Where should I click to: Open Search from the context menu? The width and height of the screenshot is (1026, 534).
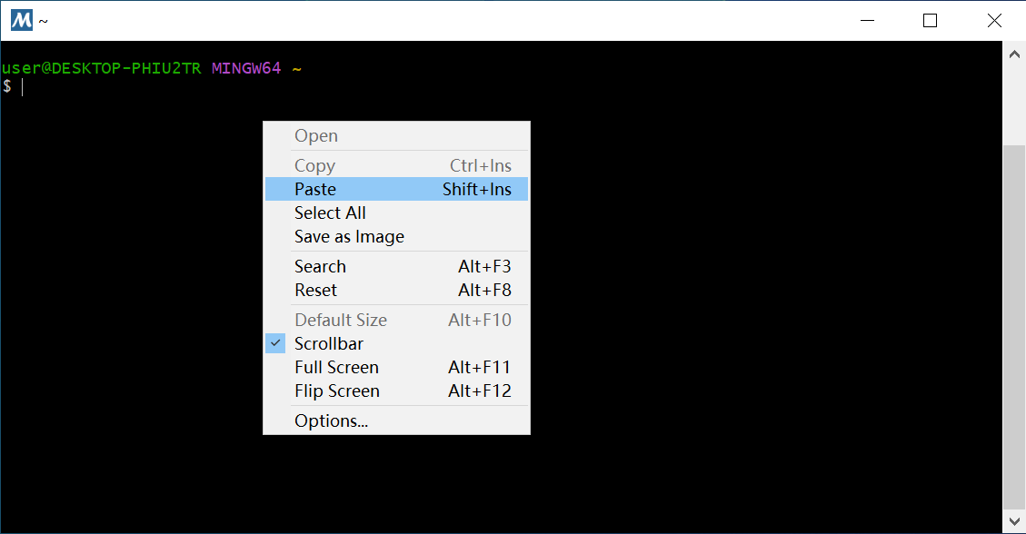coord(320,267)
